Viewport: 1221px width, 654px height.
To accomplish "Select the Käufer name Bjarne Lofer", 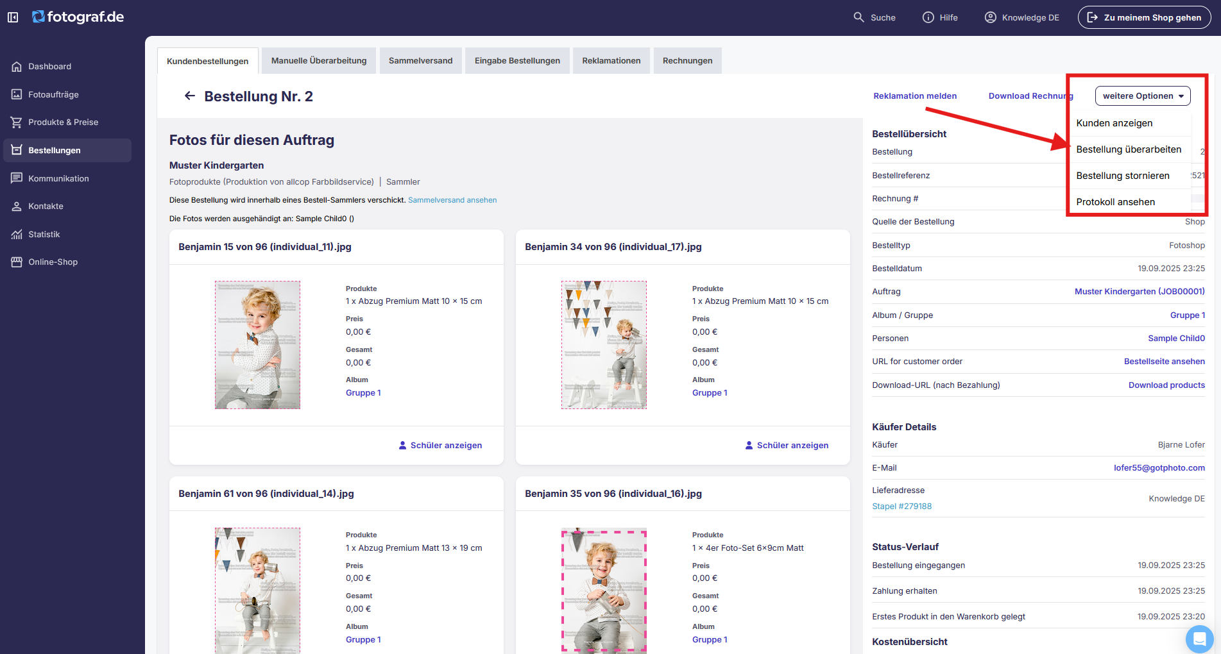I will (1181, 445).
